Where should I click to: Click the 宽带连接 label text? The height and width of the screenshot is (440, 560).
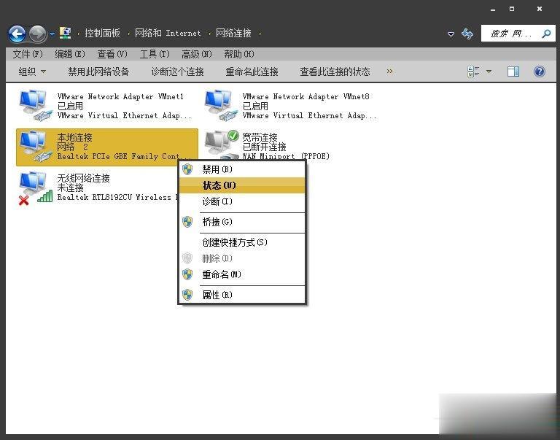coord(260,137)
